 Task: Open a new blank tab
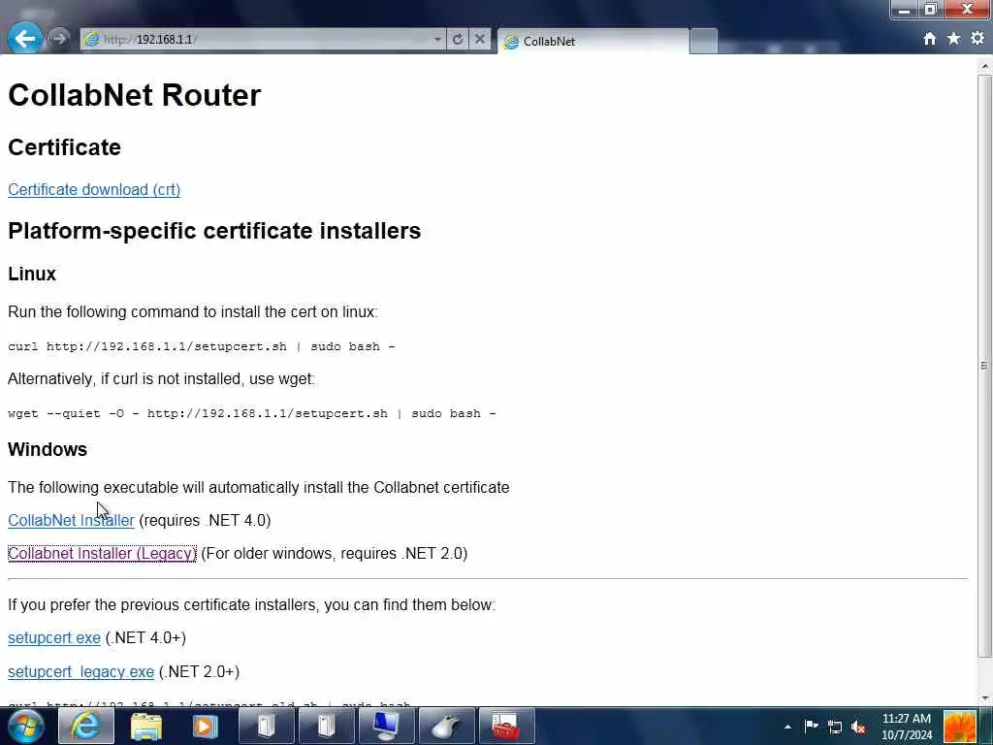click(703, 41)
